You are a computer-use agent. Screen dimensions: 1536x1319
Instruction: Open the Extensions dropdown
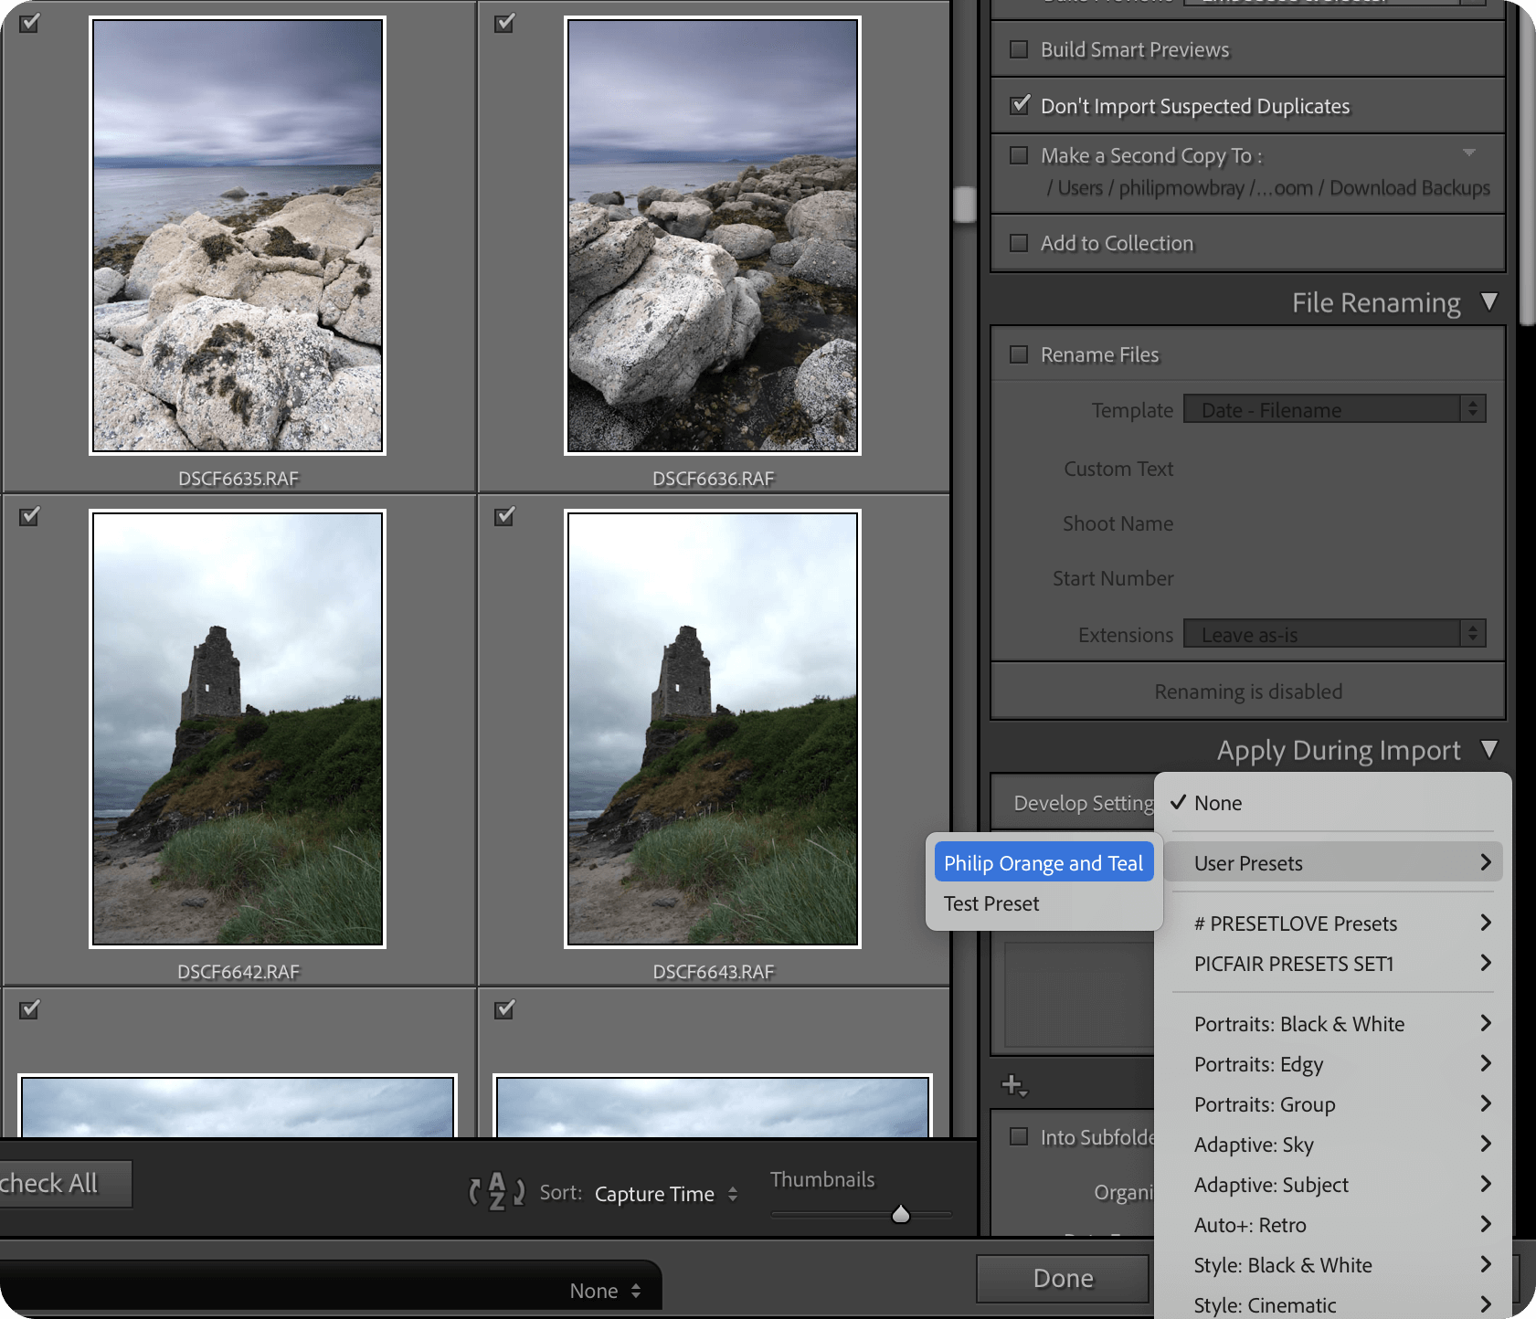(x=1335, y=634)
